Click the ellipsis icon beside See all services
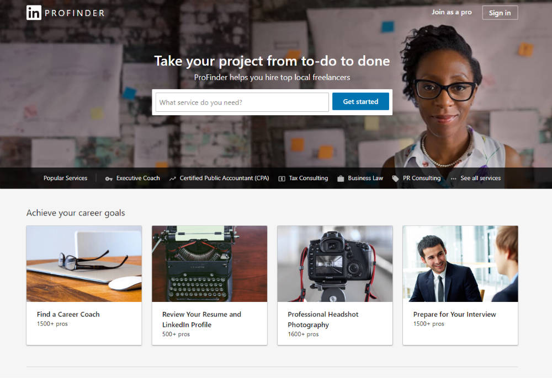The height and width of the screenshot is (378, 552). tap(454, 179)
